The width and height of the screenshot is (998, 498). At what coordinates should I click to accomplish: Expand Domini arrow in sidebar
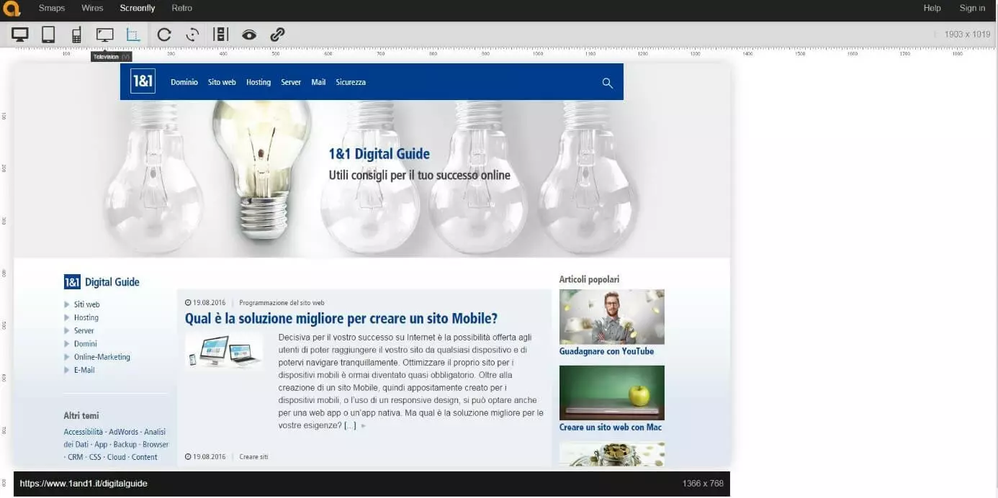67,344
